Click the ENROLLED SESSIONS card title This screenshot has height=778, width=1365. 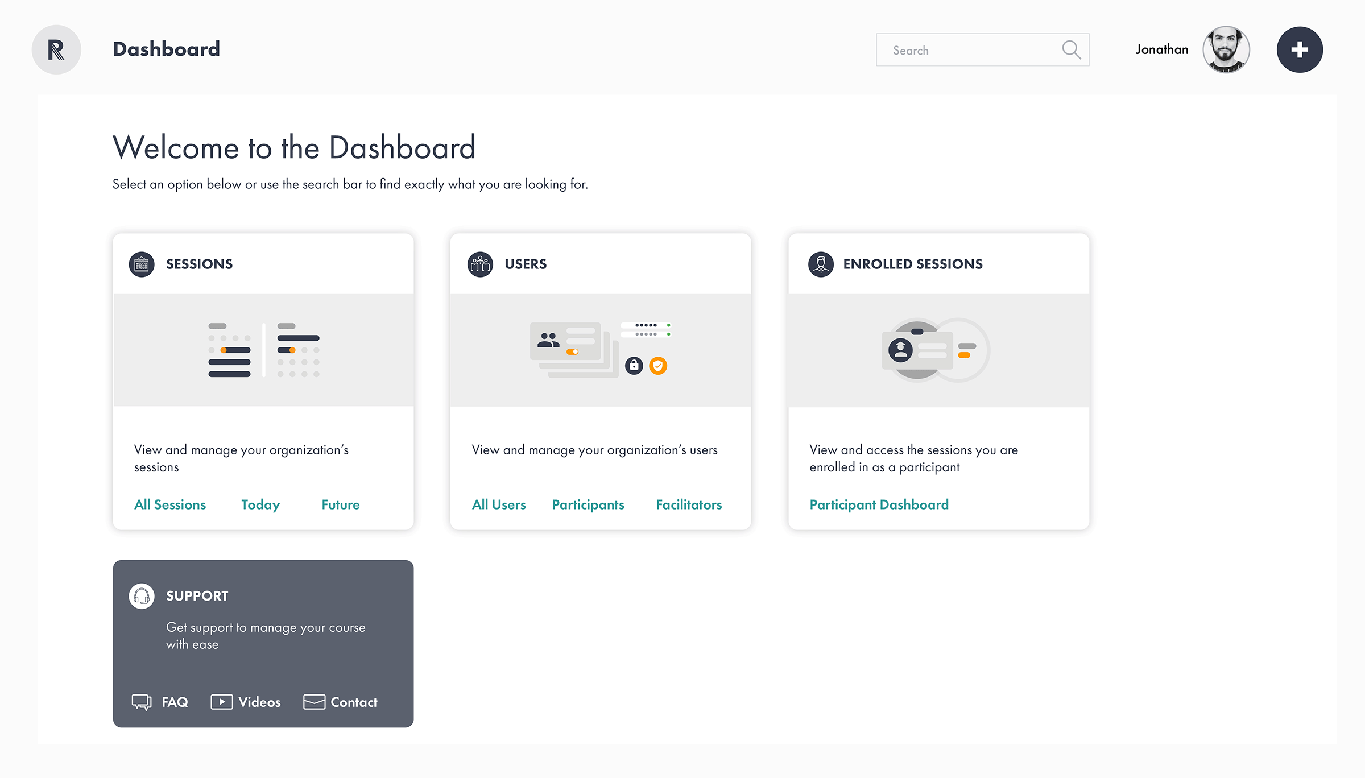913,264
